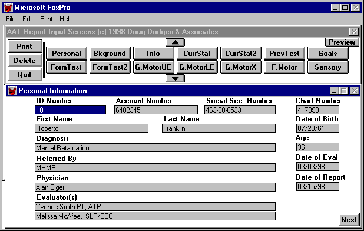364x231 pixels.
Task: Click the Chart Number field
Action: point(317,110)
